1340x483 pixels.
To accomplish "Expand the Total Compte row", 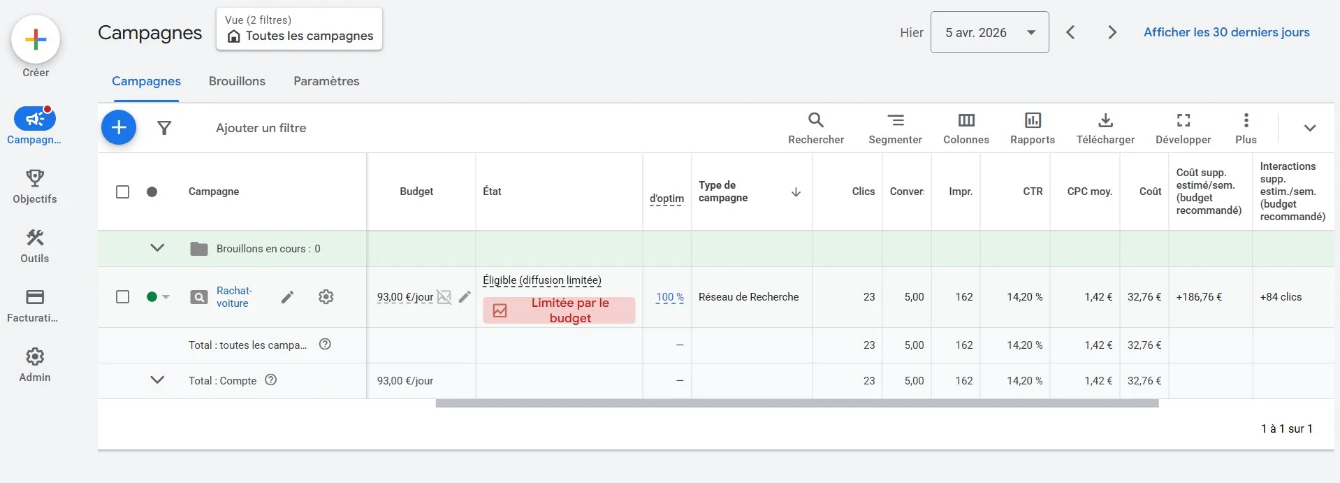I will 157,380.
